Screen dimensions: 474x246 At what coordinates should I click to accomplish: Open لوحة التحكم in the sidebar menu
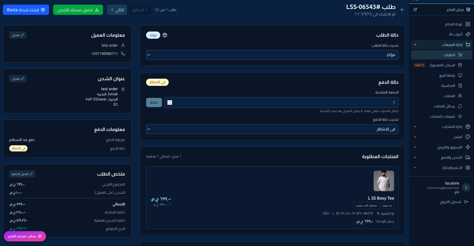tap(442, 24)
